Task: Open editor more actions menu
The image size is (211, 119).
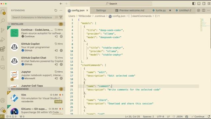Action: point(208,10)
